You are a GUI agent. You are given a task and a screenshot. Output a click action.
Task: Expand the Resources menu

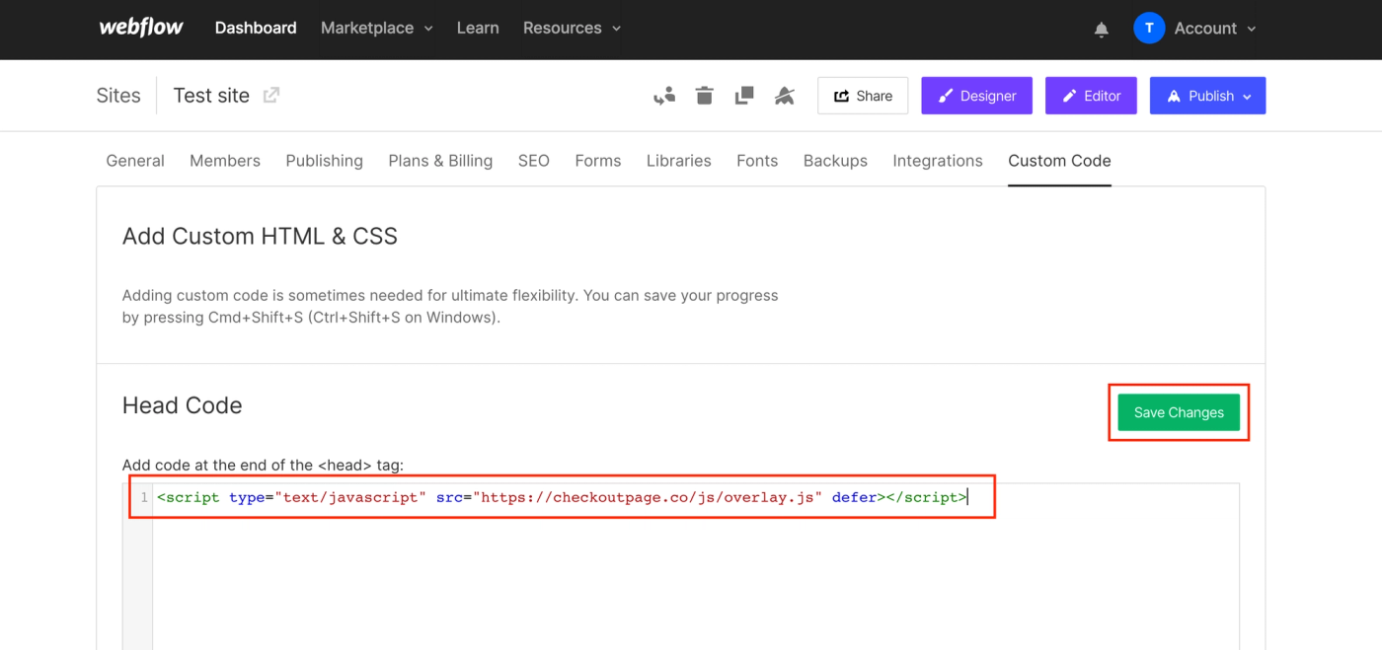[572, 29]
